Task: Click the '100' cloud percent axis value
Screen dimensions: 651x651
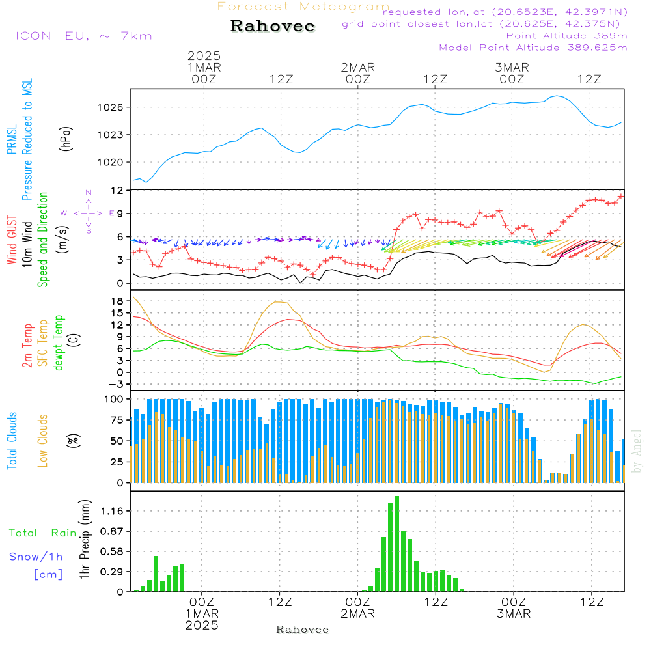Action: (x=114, y=400)
